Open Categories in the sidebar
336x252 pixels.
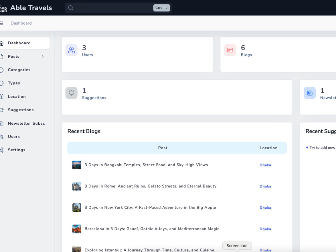(x=25, y=70)
